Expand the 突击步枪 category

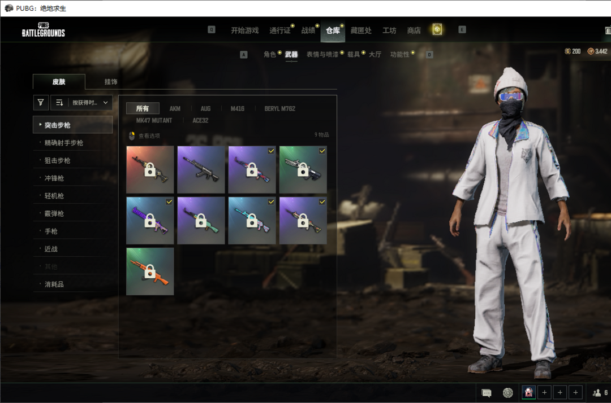point(73,125)
